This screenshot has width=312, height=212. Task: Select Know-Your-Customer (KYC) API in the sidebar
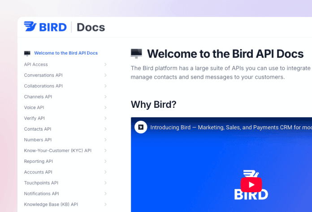point(58,150)
